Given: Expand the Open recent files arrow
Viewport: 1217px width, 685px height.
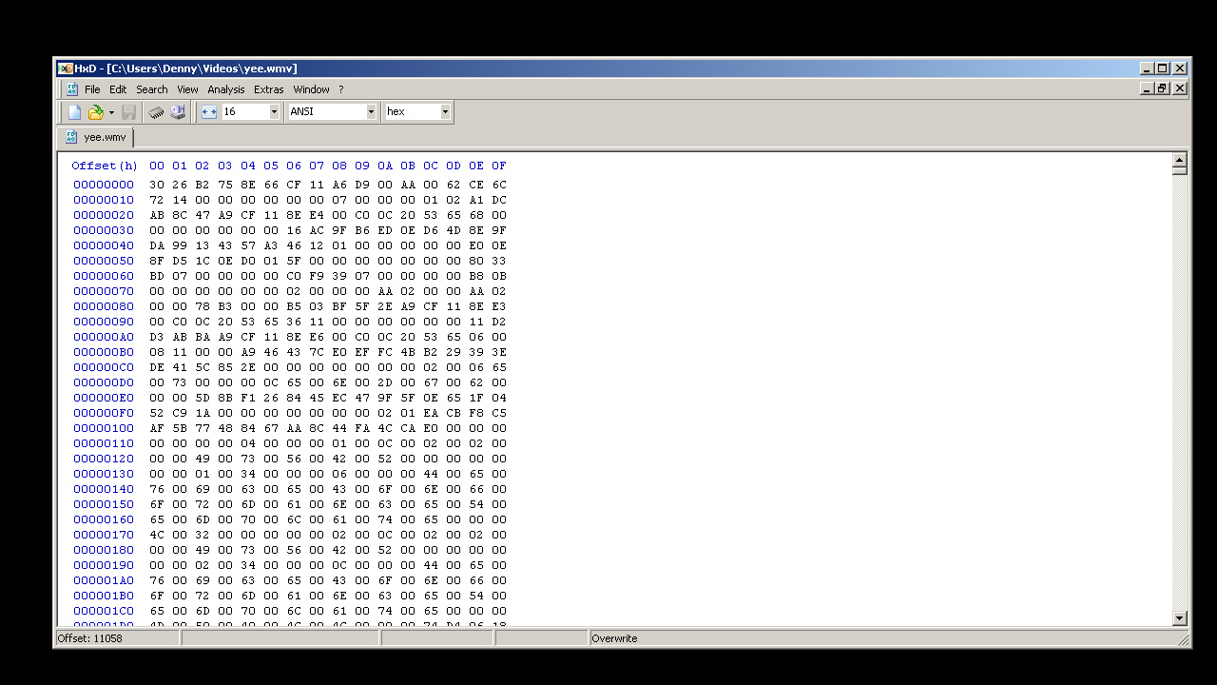Looking at the screenshot, I should (111, 112).
